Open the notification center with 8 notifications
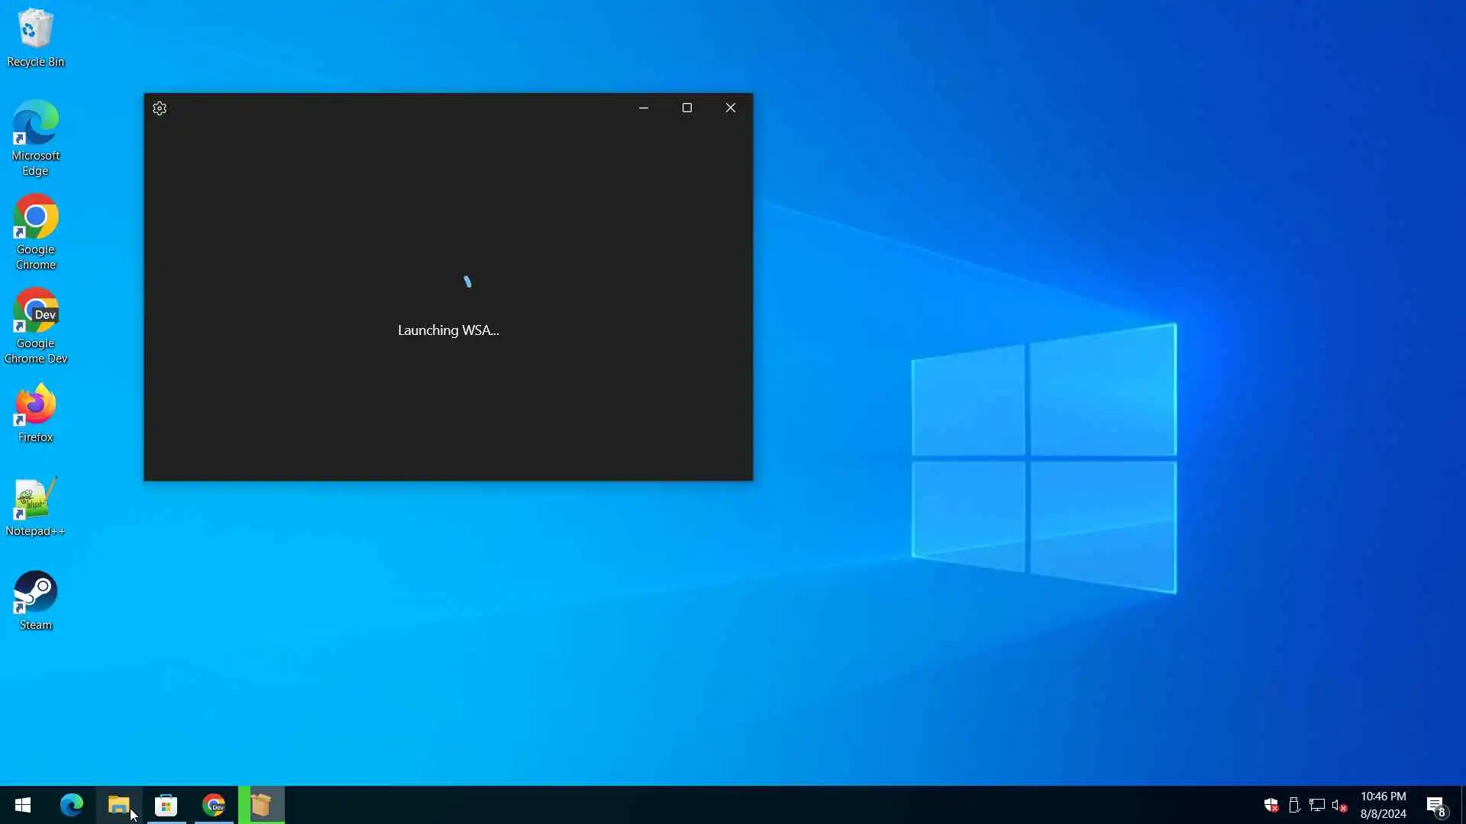This screenshot has height=824, width=1466. pyautogui.click(x=1436, y=805)
